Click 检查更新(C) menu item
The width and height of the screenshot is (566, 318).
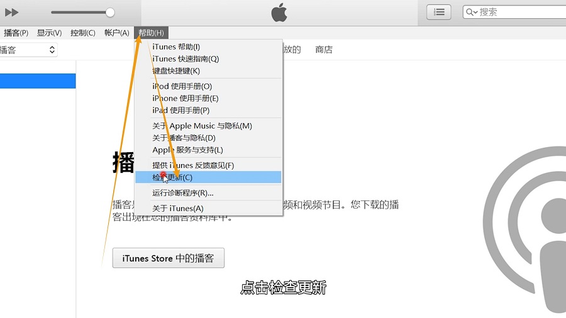[x=208, y=177]
